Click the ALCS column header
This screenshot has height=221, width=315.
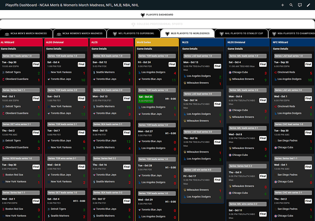(112, 42)
